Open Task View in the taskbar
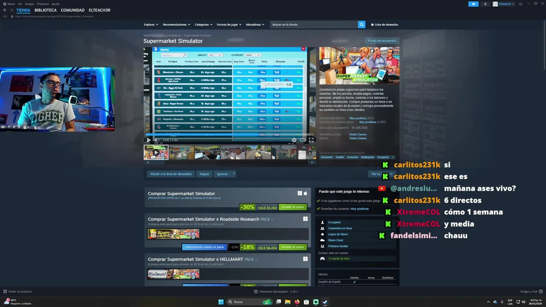 click(x=278, y=302)
